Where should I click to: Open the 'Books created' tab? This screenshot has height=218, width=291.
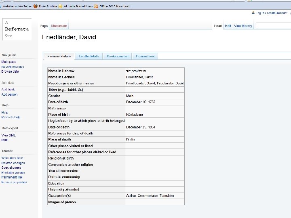[x=118, y=56]
